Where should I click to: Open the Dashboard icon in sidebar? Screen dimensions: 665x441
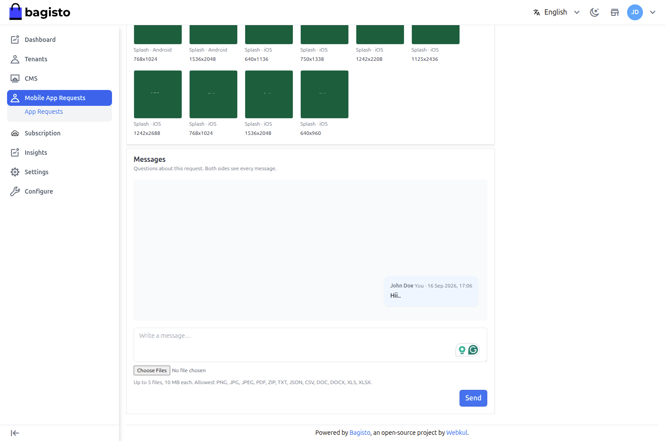[15, 40]
